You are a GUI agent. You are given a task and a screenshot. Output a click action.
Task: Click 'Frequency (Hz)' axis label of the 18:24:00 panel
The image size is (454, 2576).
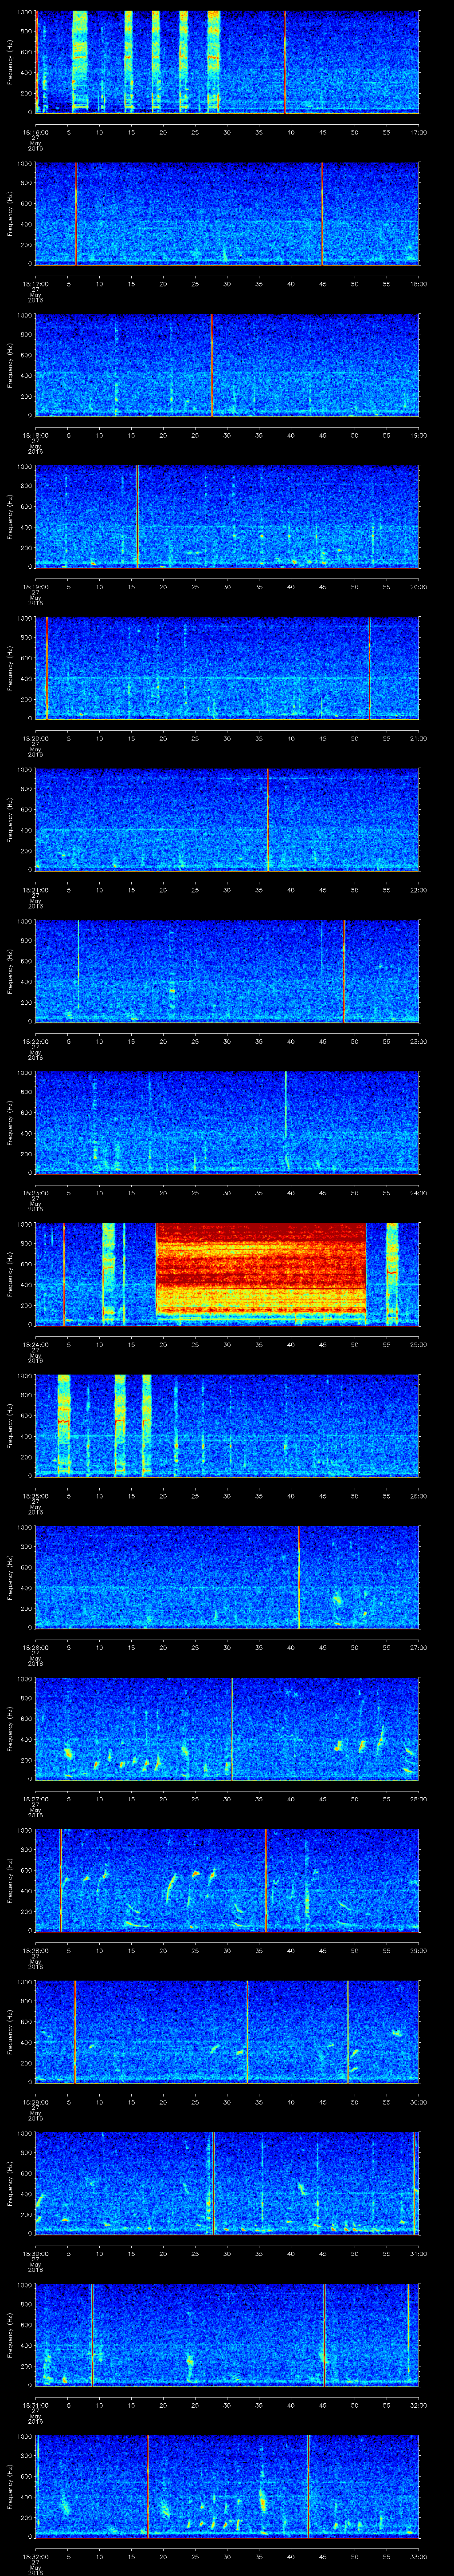(10, 1274)
